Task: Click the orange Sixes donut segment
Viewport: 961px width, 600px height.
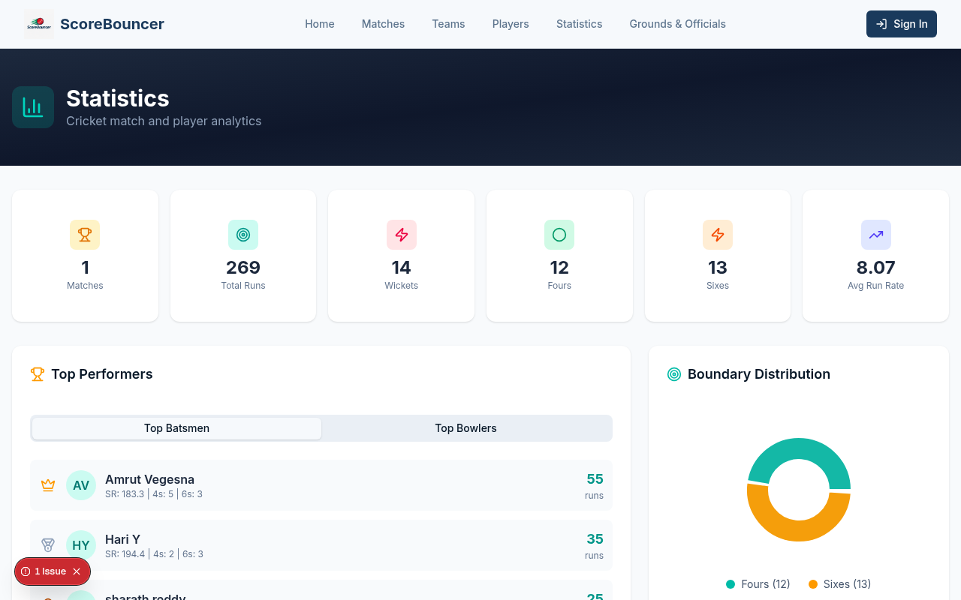Action: [799, 529]
